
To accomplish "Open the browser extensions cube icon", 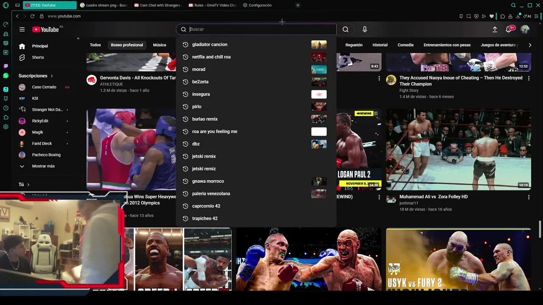I will 503,16.
